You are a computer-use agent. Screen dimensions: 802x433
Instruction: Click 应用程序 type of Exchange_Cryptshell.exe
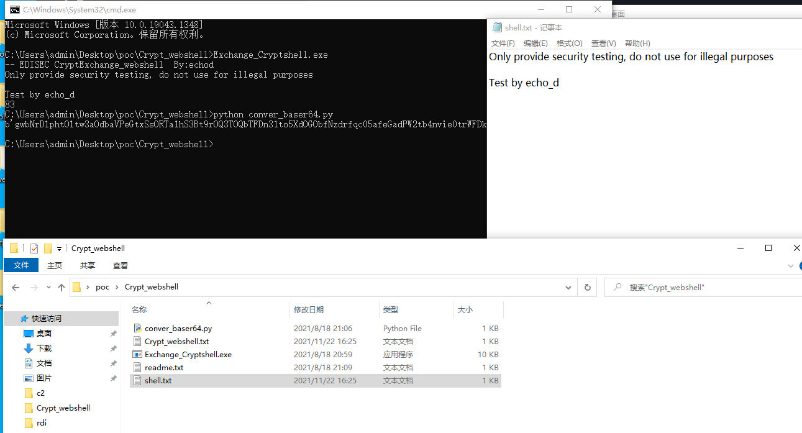coord(398,354)
